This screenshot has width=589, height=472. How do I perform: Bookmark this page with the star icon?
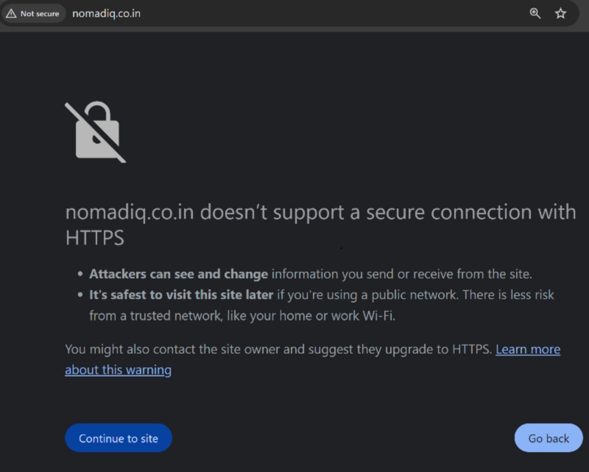pos(560,13)
